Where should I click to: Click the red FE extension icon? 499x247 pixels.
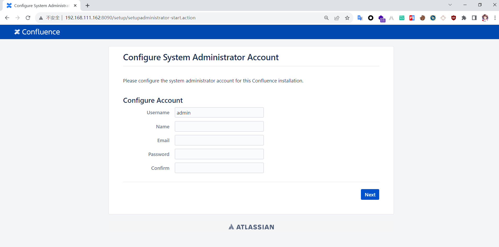[x=412, y=18]
